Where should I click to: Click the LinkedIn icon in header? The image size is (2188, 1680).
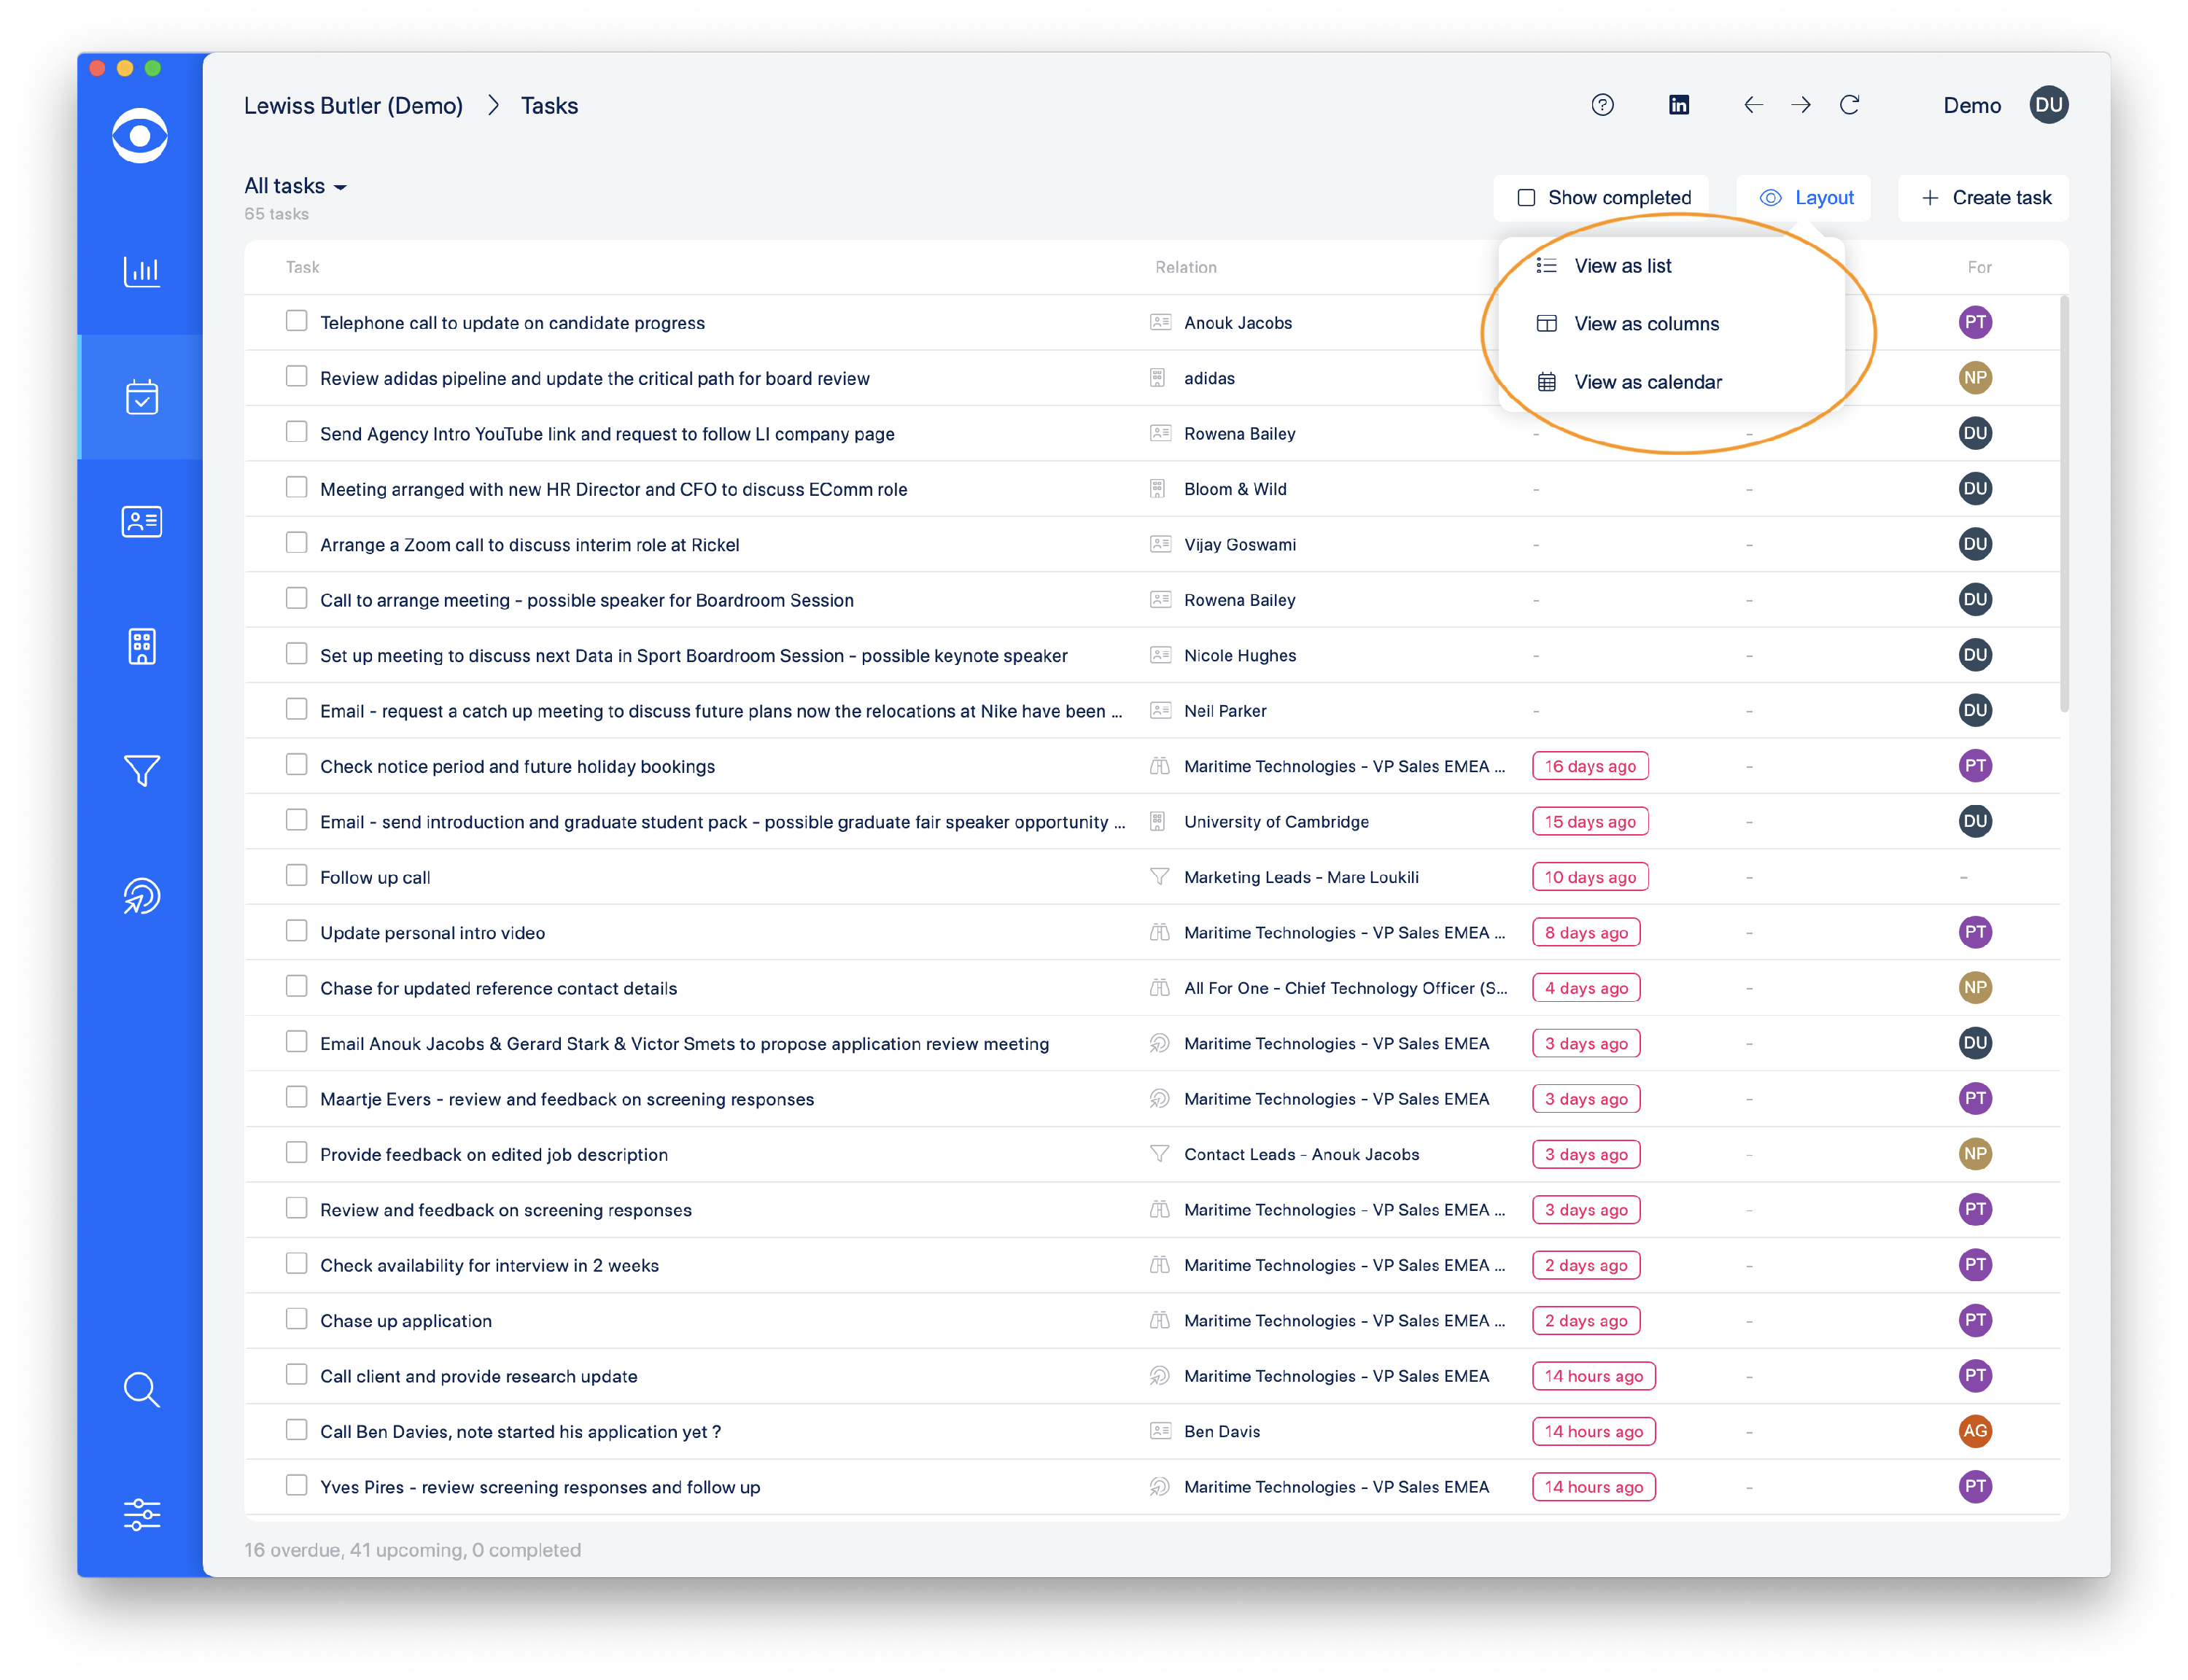(1679, 105)
